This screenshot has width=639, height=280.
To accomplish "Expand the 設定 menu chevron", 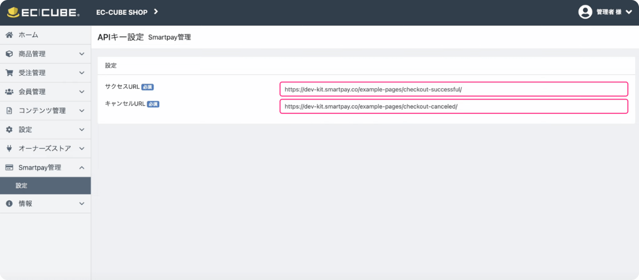I will 81,130.
